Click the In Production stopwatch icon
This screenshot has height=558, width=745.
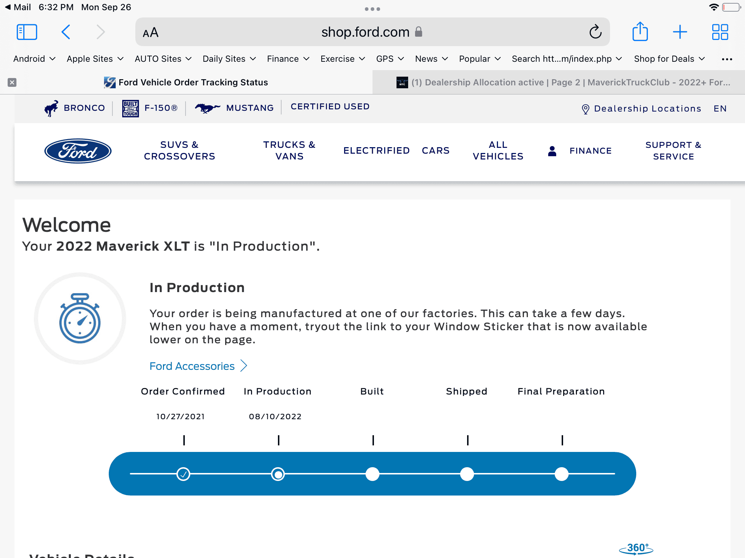(80, 318)
